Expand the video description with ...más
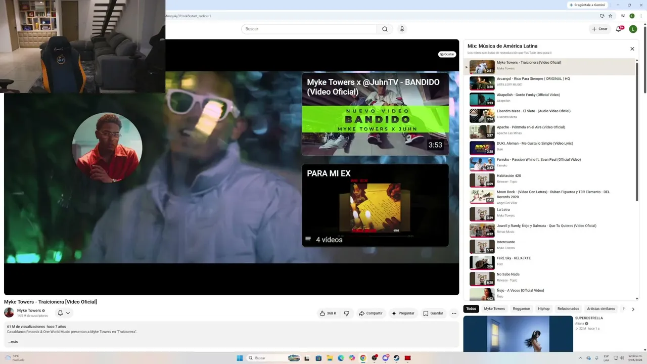Screen dimensions: 647x364 pyautogui.click(x=13, y=342)
